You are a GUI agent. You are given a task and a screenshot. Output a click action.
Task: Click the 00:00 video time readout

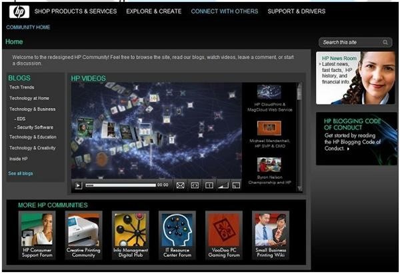click(163, 185)
